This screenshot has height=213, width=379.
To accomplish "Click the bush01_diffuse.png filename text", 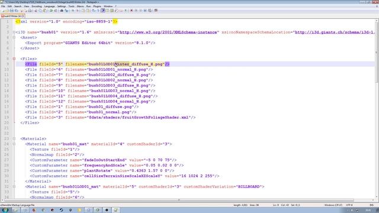I will point(110,106).
